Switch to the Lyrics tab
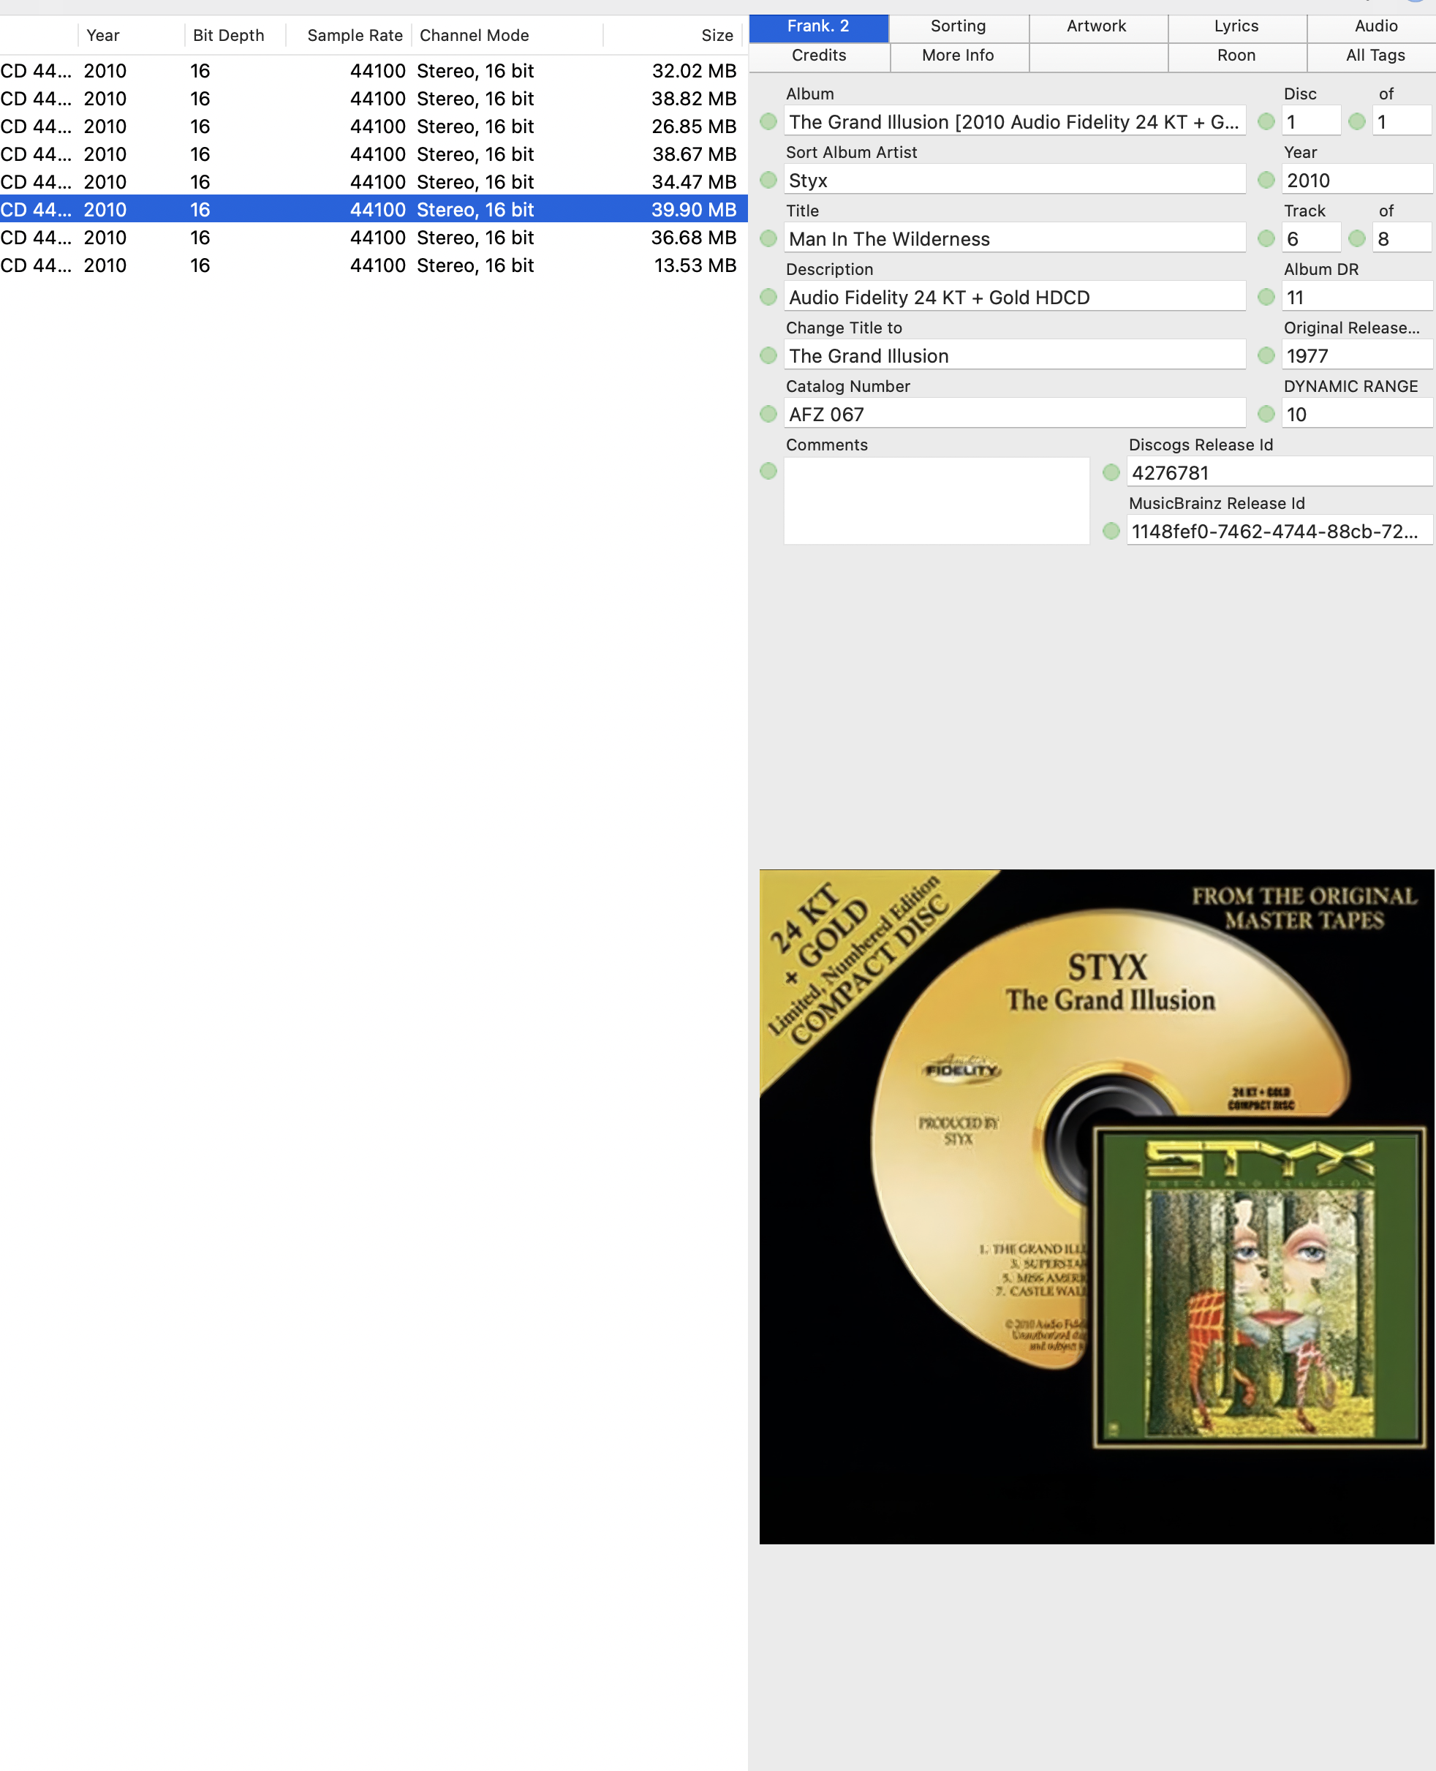This screenshot has width=1436, height=1771. click(1236, 26)
